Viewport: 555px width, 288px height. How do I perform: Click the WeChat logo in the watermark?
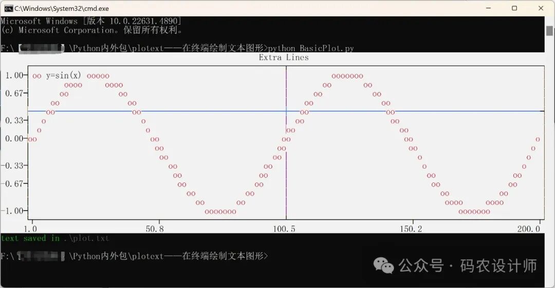point(384,265)
